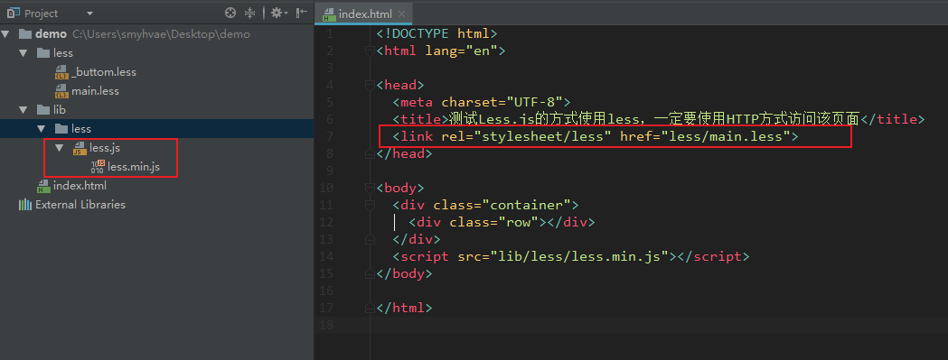Collapse the less folder under lib
The height and width of the screenshot is (360, 948).
point(41,128)
